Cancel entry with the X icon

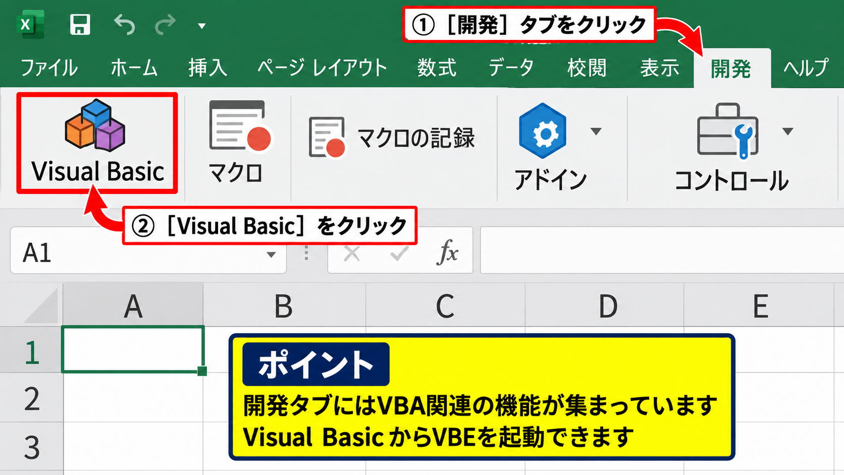pos(352,253)
